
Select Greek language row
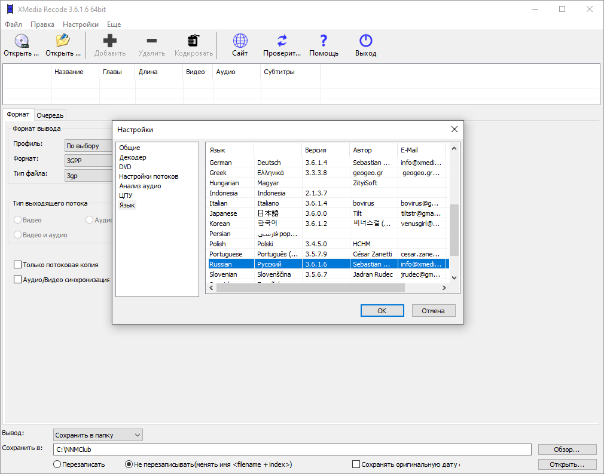[328, 173]
